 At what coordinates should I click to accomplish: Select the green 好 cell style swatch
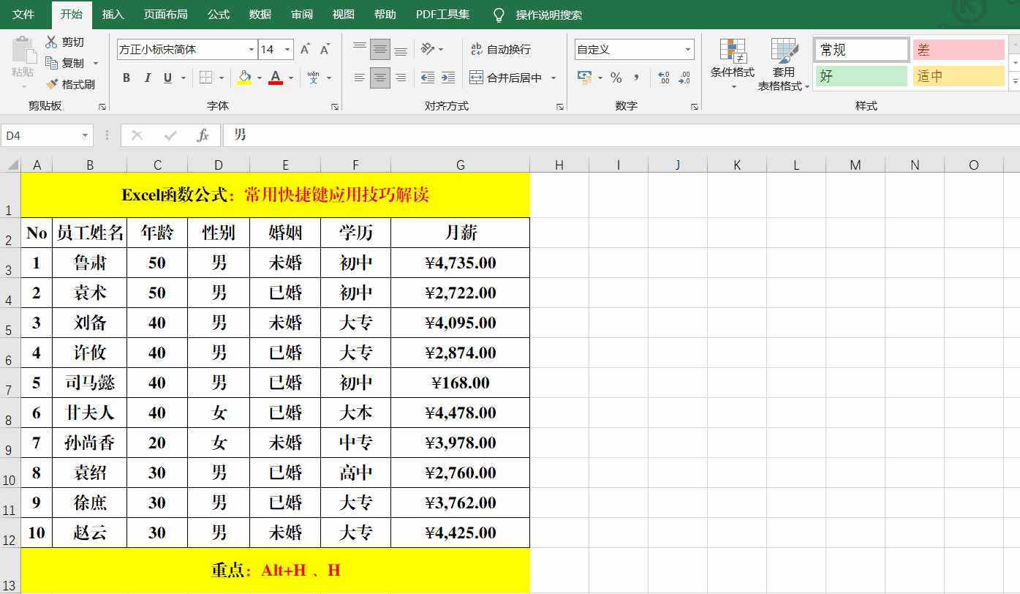pos(861,75)
